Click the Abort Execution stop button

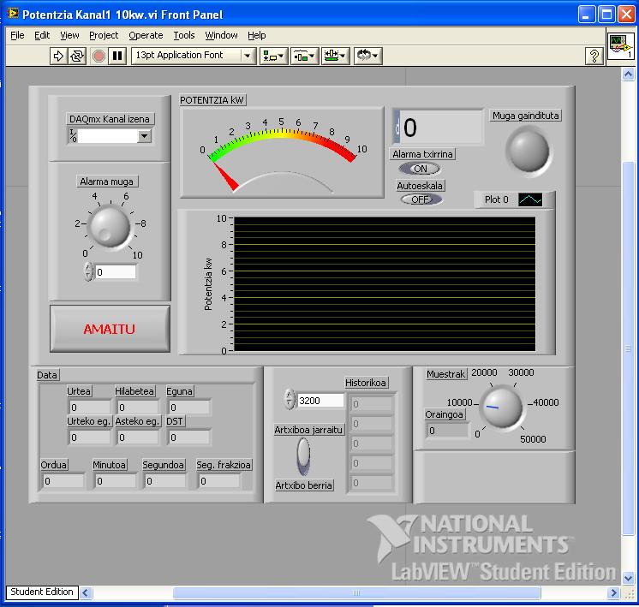[99, 56]
